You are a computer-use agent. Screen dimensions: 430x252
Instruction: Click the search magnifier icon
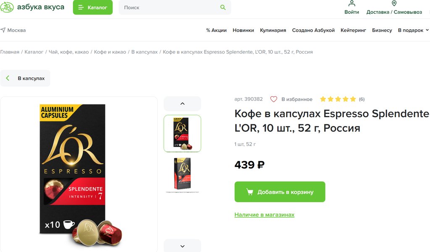[223, 8]
